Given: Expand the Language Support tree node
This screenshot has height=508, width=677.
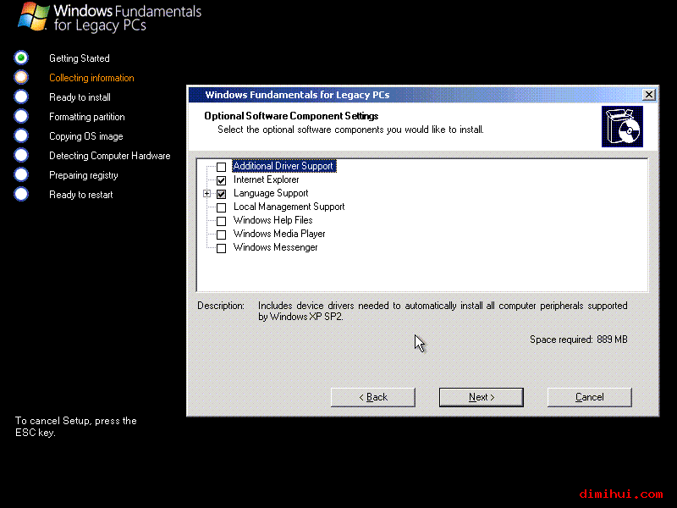Looking at the screenshot, I should (206, 194).
